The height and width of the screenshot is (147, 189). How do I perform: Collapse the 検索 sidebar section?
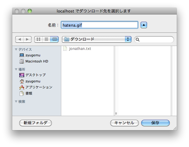[x=16, y=102]
